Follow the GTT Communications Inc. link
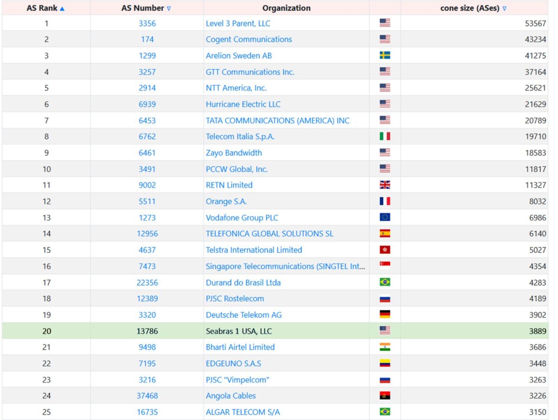558x420 pixels. (x=250, y=72)
